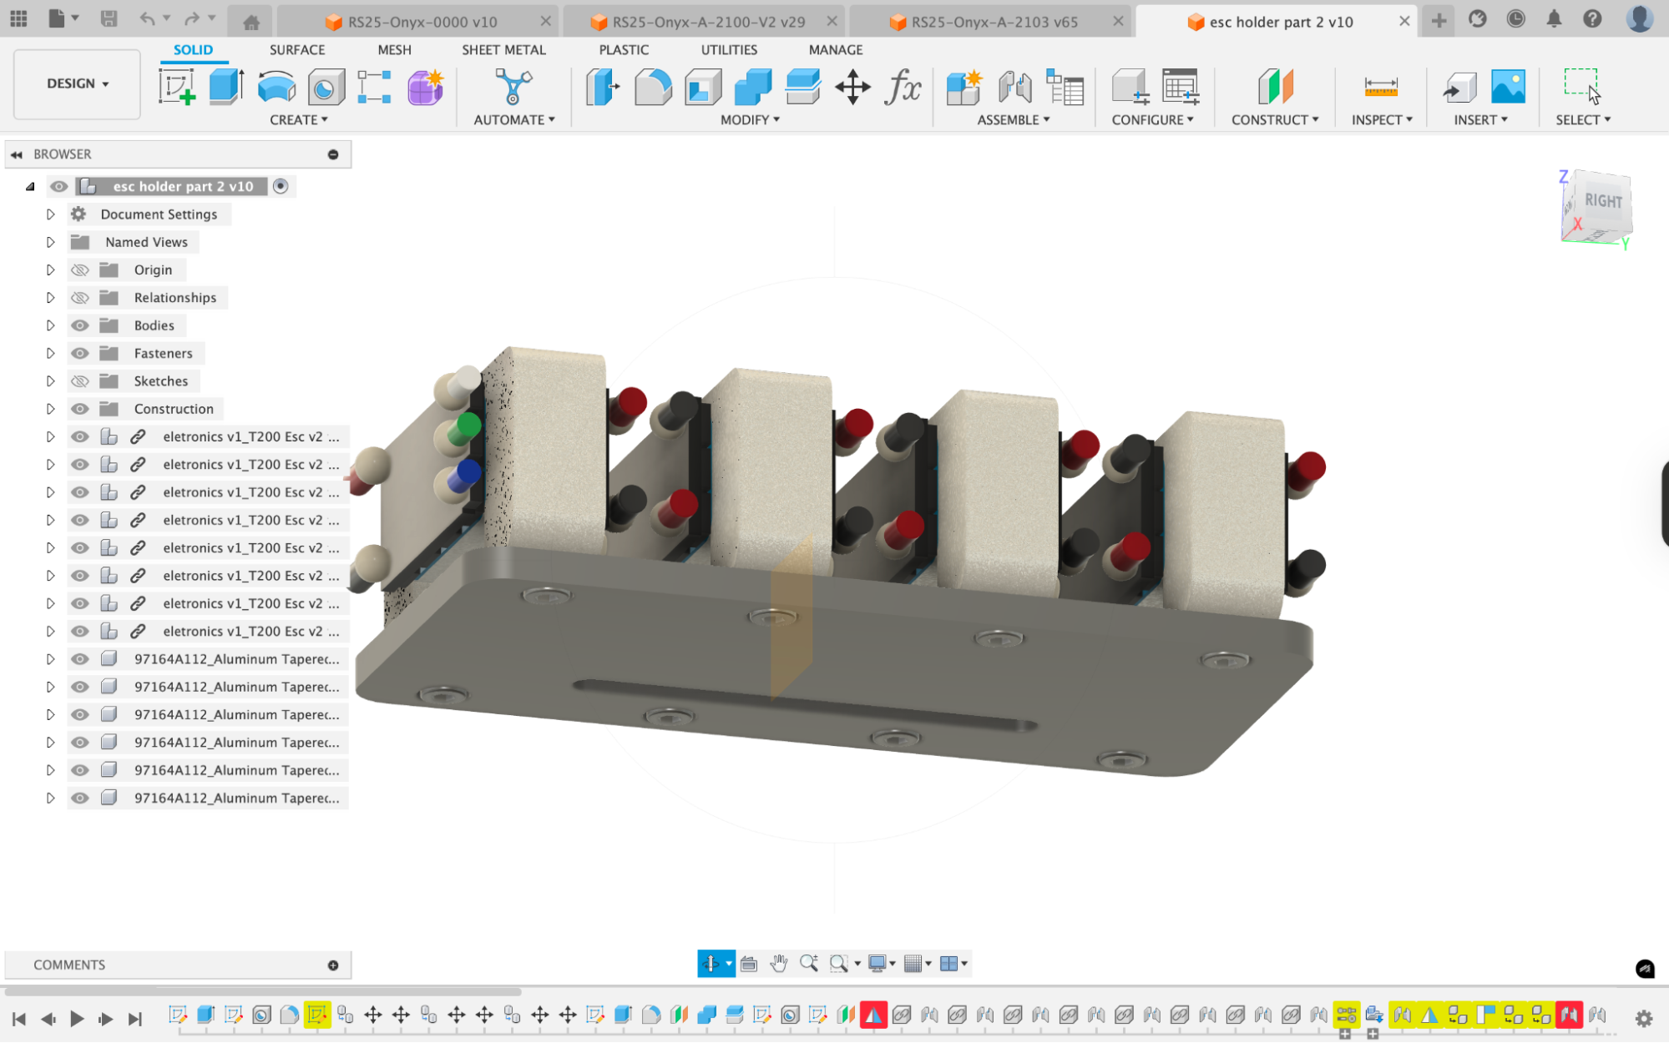Screen dimensions: 1669x1043
Task: Play the timeline
Action: pos(77,1019)
